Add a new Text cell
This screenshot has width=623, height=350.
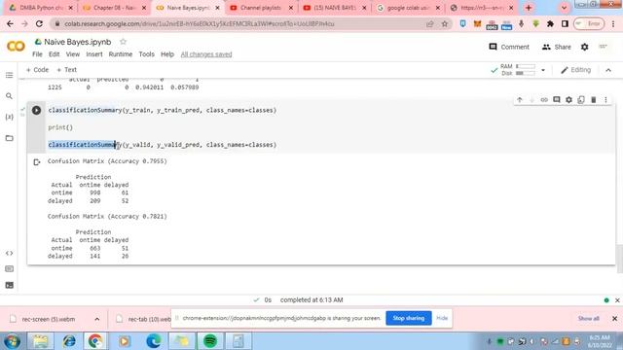coord(67,70)
